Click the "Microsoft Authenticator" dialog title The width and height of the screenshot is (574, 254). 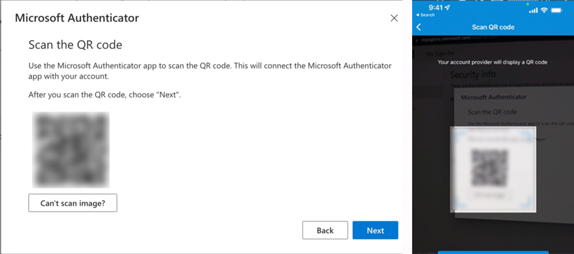[77, 18]
